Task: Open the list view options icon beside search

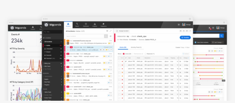Action: (110, 36)
